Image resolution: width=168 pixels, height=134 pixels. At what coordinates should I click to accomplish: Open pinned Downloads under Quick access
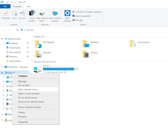pos(15,48)
